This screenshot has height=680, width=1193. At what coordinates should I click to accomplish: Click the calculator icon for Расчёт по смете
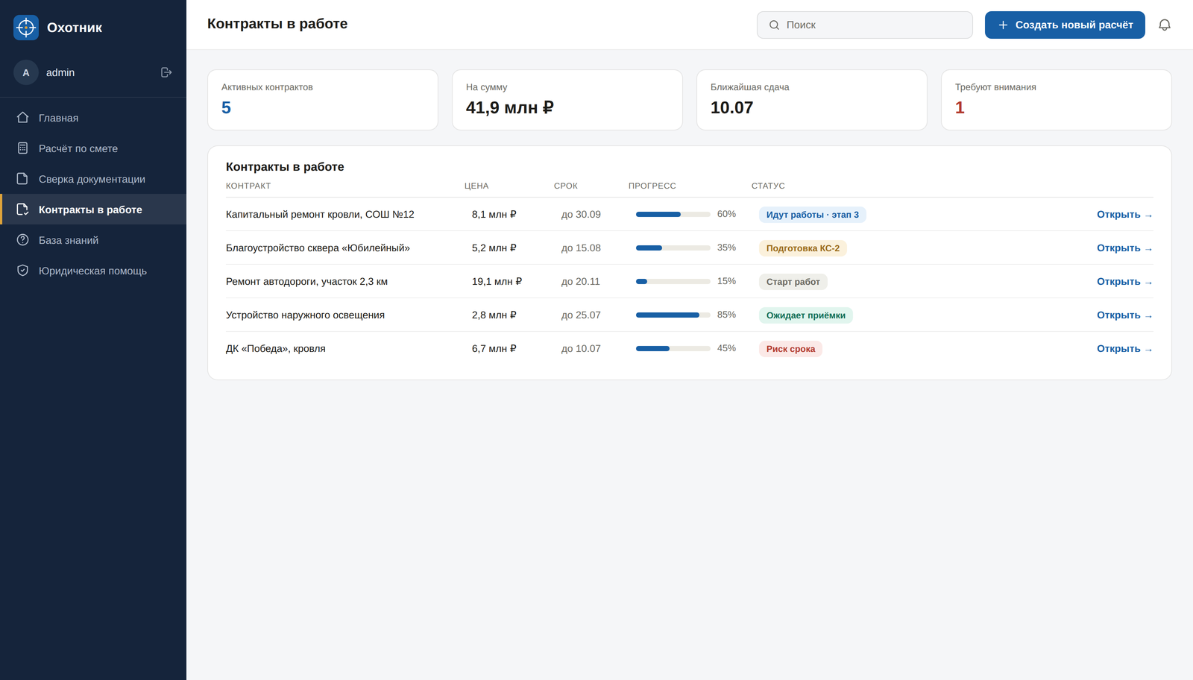[22, 148]
